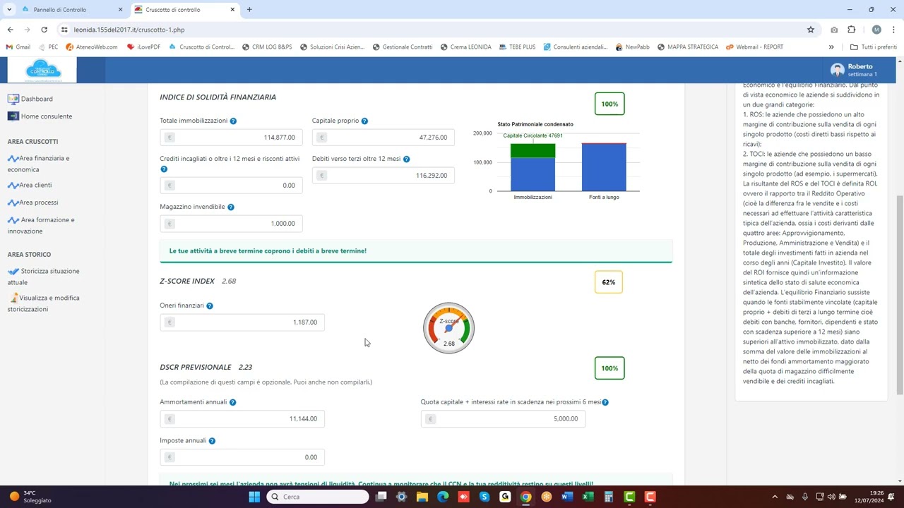Click help icon next to Totale immobilizzazioni
The width and height of the screenshot is (904, 508).
pyautogui.click(x=233, y=121)
